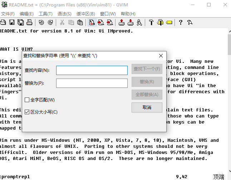This screenshot has width=231, height=180.
Task: Open the 缓冲区(B) menu
Action: click(85, 14)
